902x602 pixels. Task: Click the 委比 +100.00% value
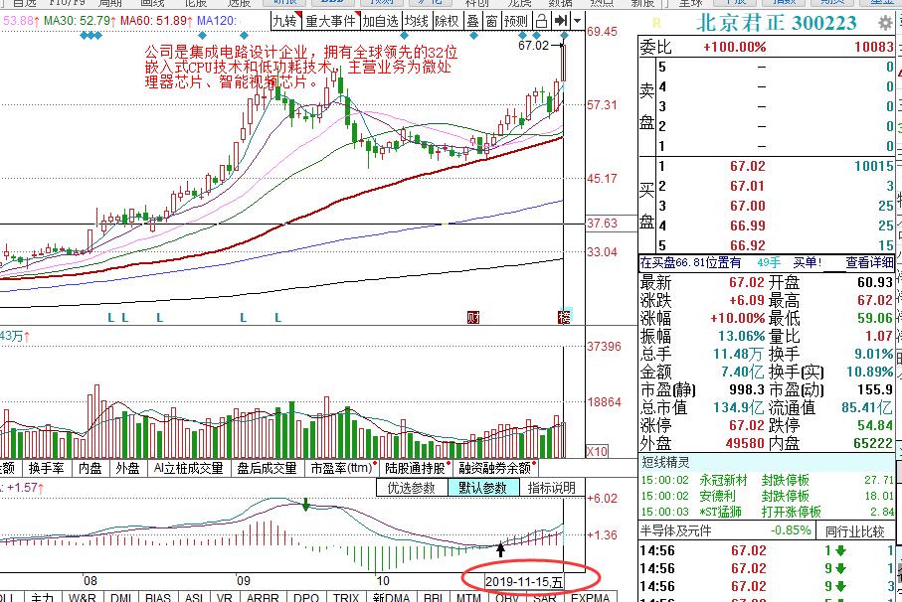pos(735,47)
